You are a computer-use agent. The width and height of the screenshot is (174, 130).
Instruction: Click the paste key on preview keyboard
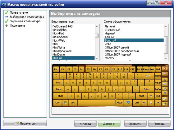pyautogui.click(x=165, y=89)
